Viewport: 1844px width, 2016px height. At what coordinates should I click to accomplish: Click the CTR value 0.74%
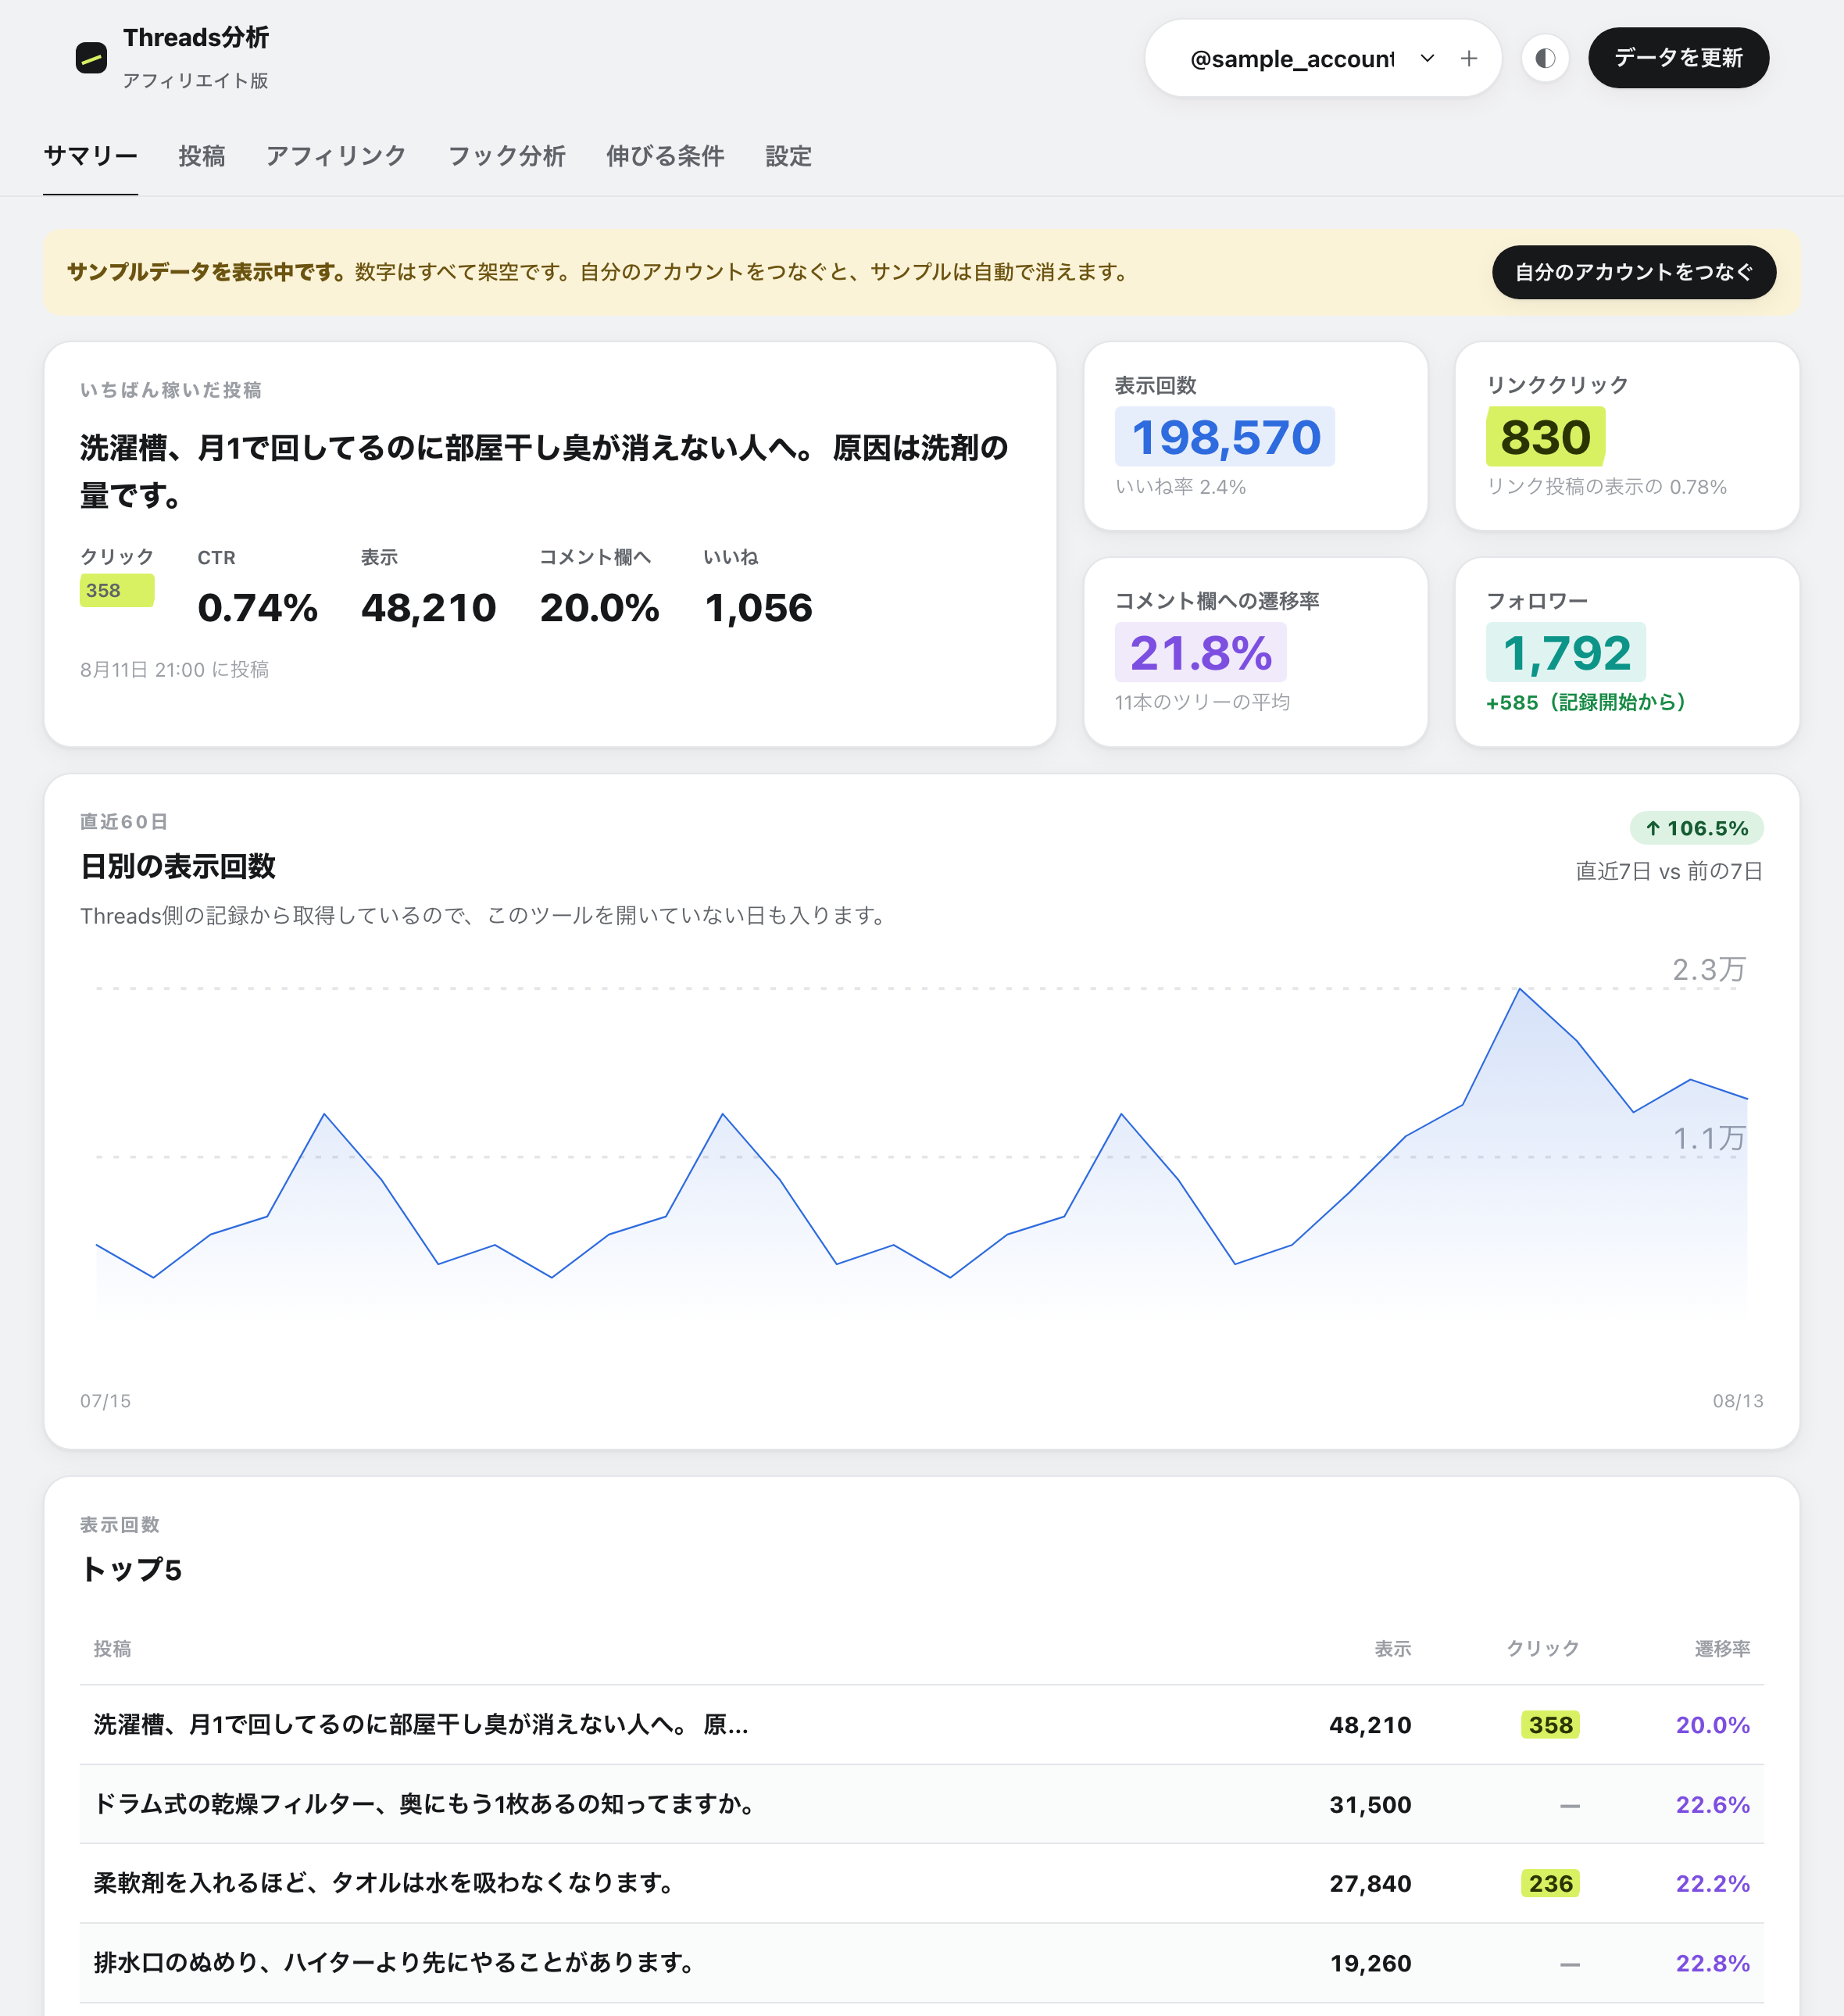click(257, 608)
